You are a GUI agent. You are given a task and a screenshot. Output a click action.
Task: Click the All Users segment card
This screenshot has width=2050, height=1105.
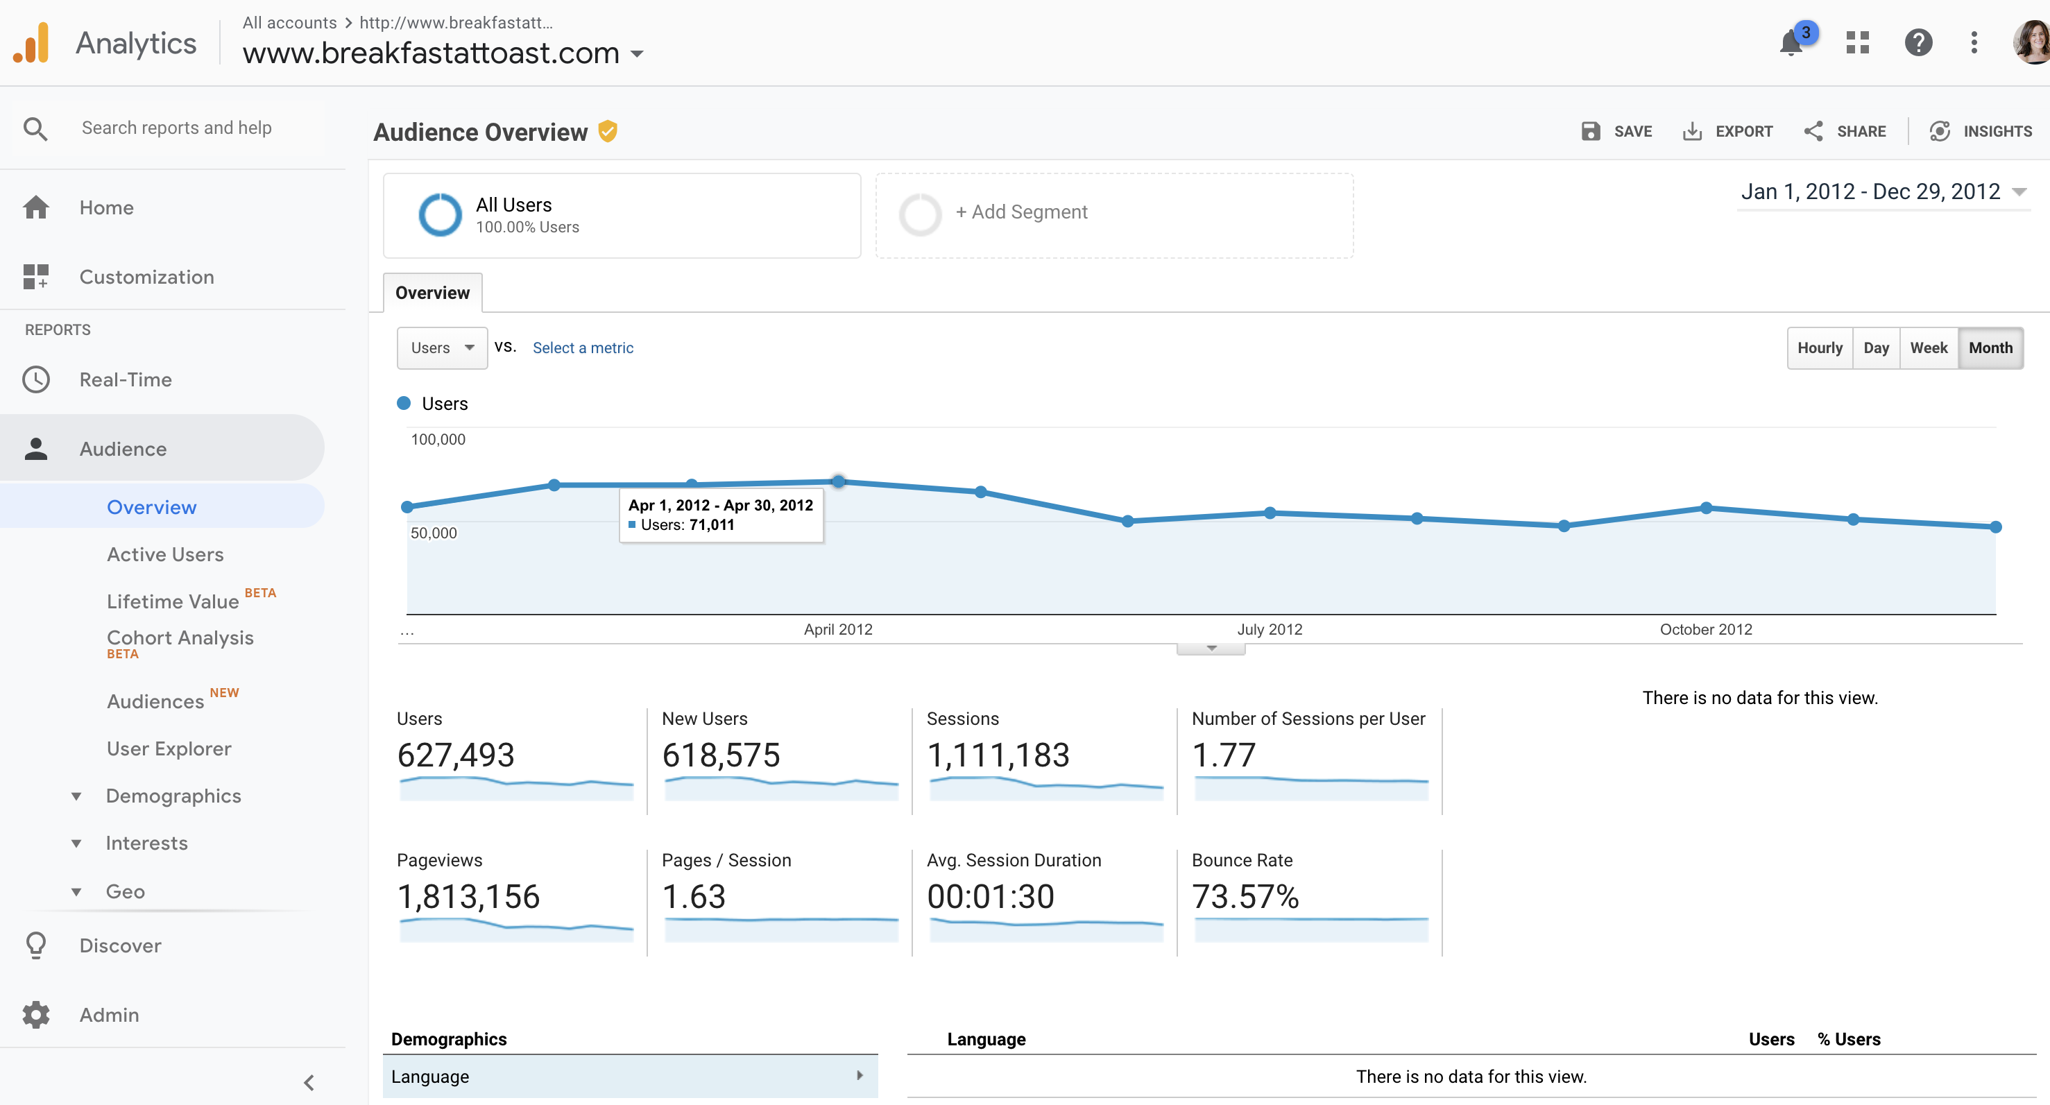click(x=622, y=216)
